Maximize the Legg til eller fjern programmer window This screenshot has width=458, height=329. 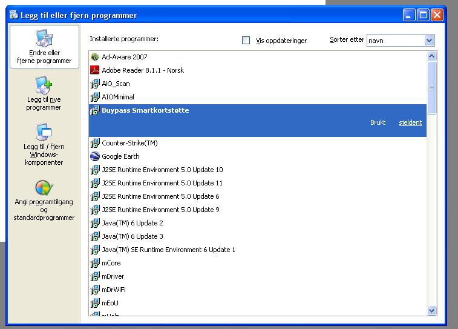[x=423, y=15]
